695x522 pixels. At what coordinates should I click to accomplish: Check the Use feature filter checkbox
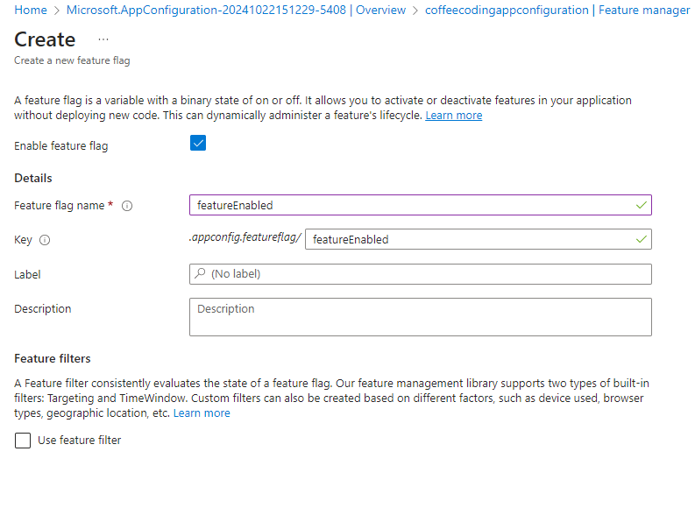point(23,441)
